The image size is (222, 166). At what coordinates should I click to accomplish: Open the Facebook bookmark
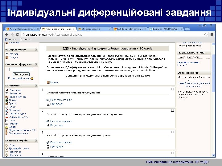[11, 40]
